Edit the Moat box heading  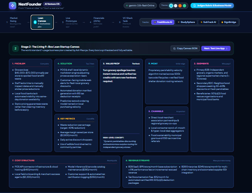[153, 64]
